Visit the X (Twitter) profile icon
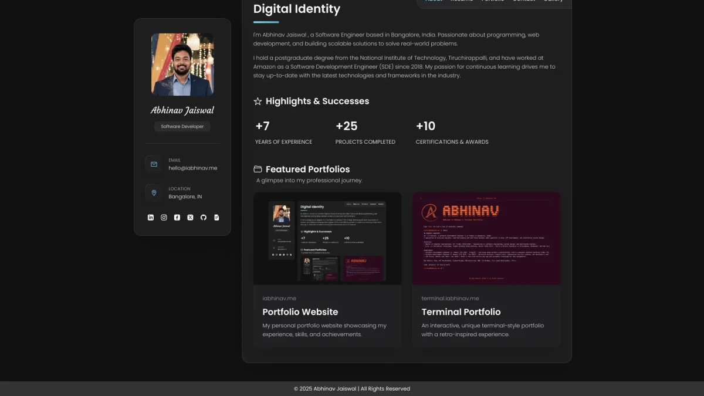 [190, 217]
